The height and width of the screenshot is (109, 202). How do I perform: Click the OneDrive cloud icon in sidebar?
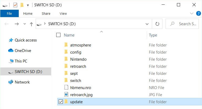click(x=11, y=50)
